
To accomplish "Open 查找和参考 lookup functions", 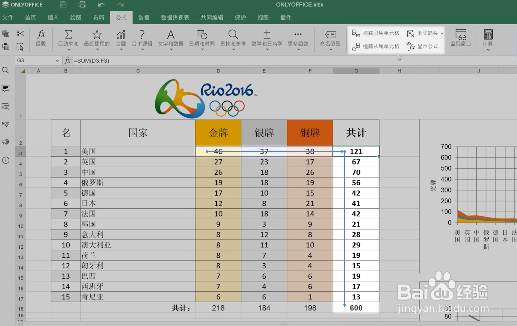I will [x=233, y=38].
